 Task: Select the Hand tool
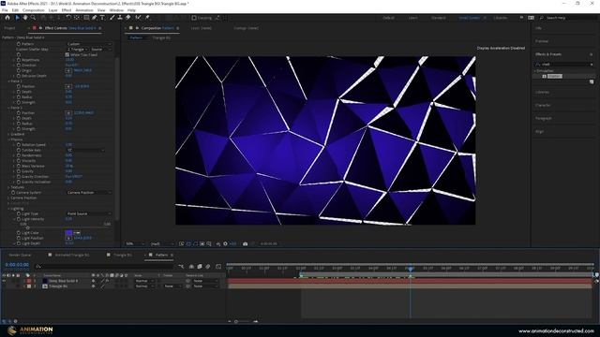25,18
